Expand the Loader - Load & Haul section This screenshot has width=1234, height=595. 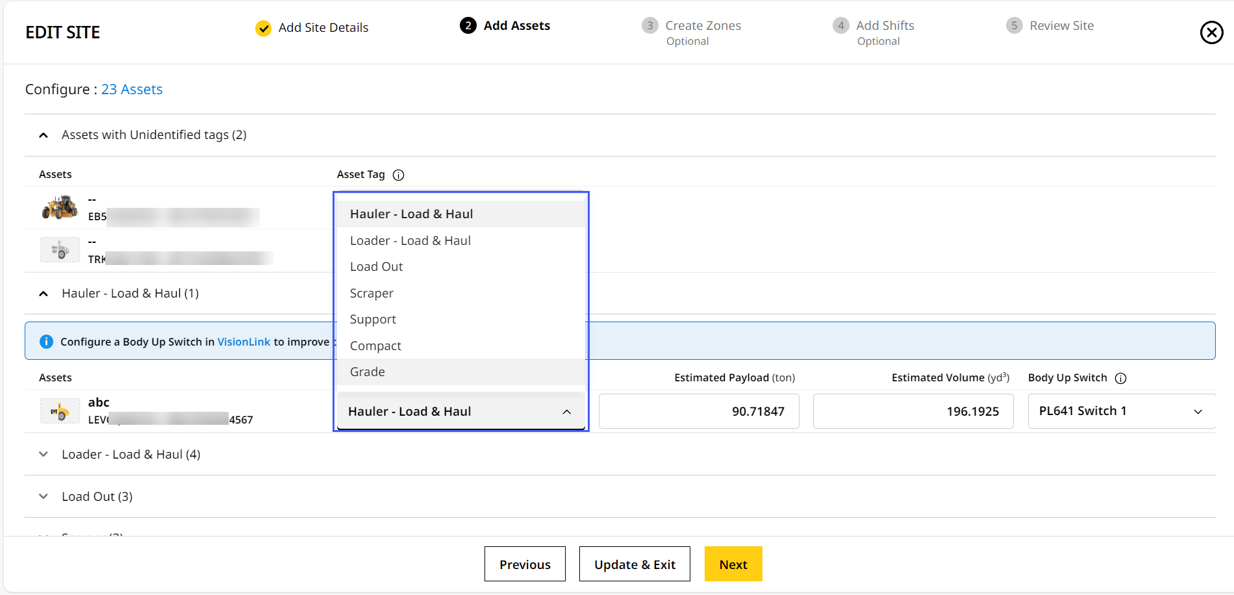coord(44,454)
